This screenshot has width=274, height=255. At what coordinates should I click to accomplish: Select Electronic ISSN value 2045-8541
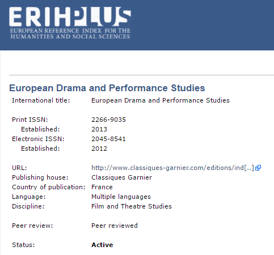point(108,139)
